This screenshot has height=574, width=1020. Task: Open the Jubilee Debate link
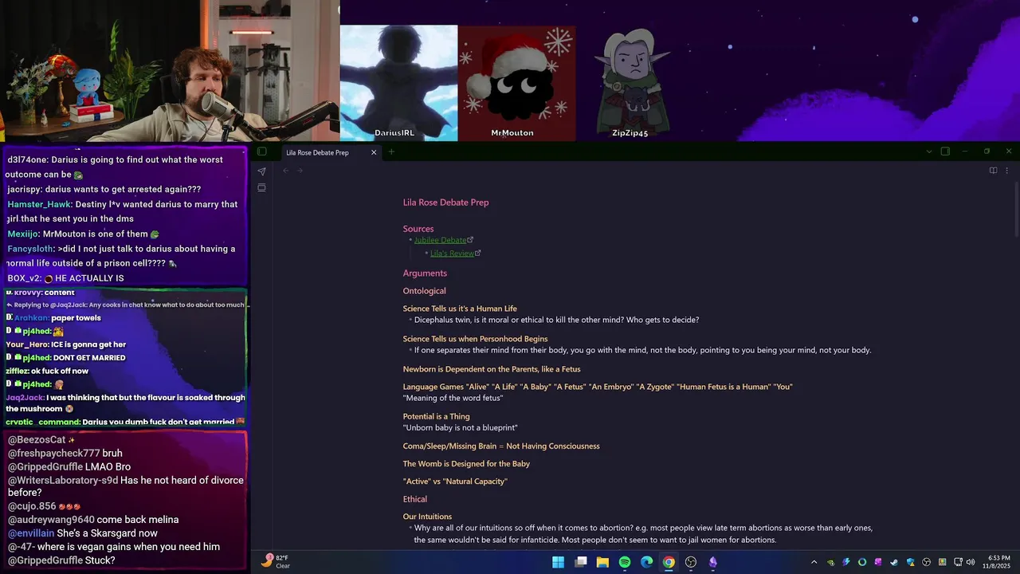tap(443, 240)
